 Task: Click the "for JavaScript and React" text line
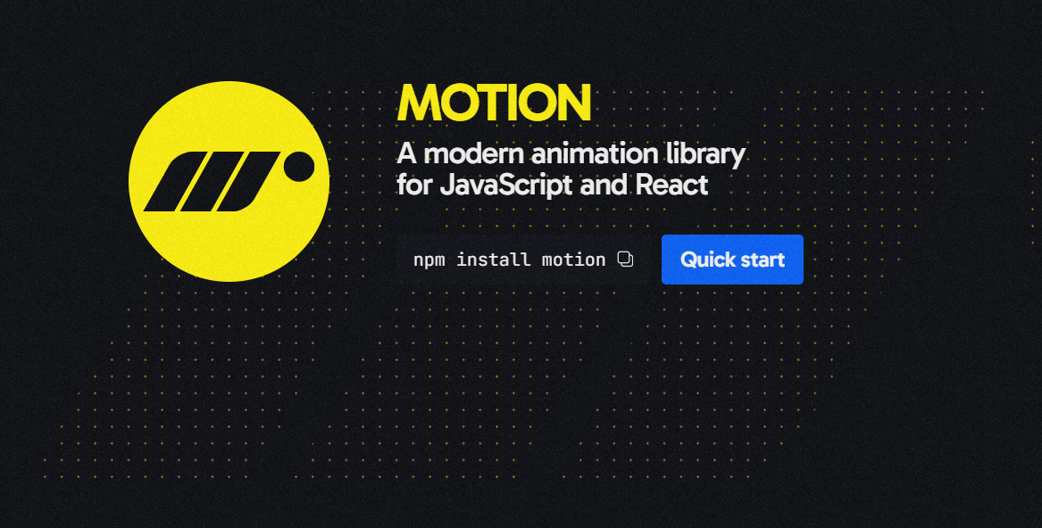click(x=552, y=186)
